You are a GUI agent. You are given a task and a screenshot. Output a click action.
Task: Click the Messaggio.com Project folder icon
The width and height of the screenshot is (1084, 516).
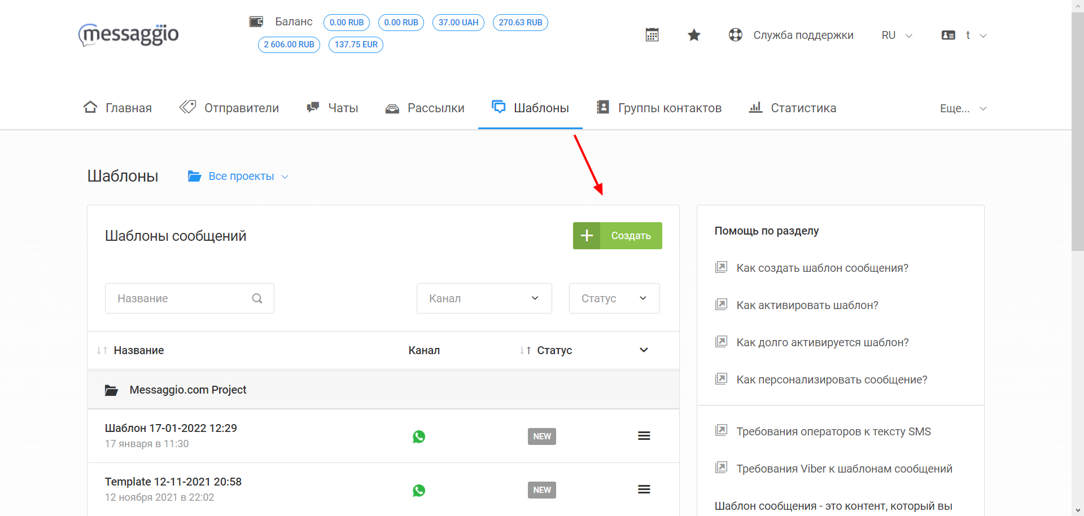click(111, 390)
